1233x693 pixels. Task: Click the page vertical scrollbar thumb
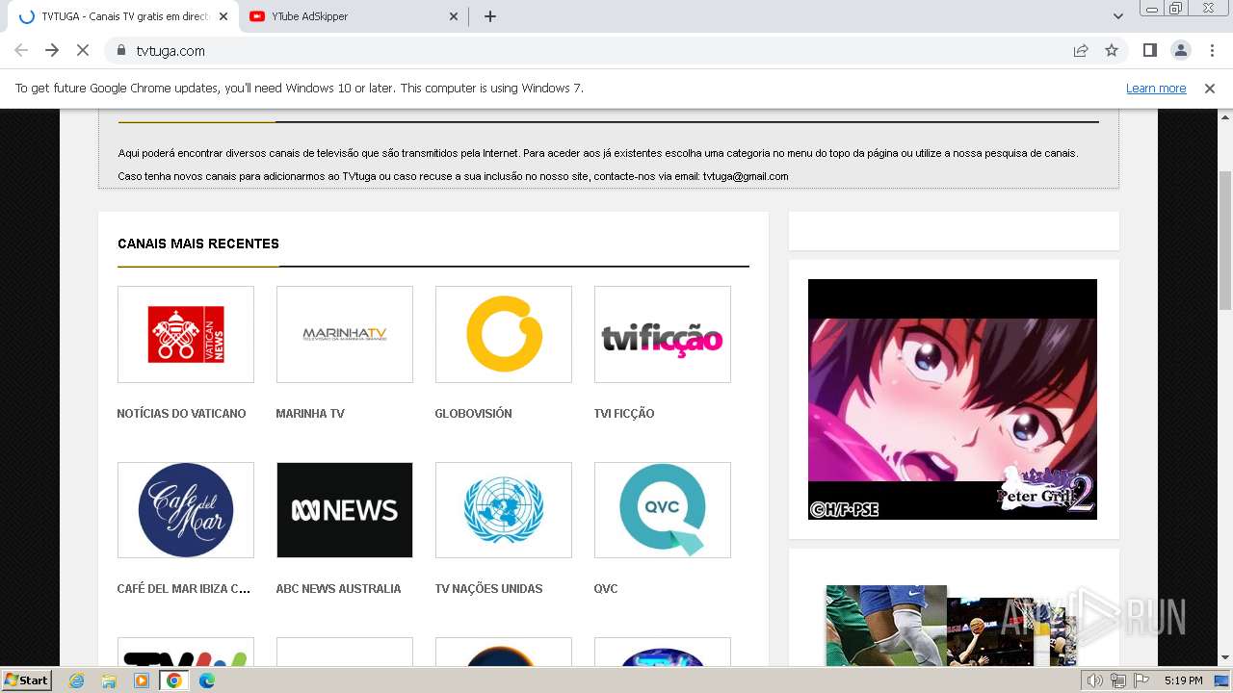(1225, 241)
